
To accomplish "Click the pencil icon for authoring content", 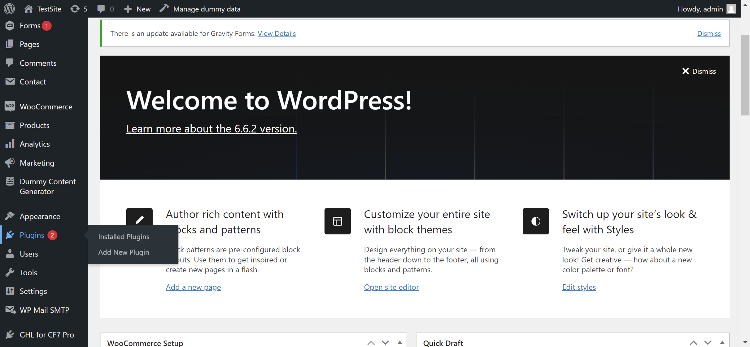I will (x=139, y=219).
